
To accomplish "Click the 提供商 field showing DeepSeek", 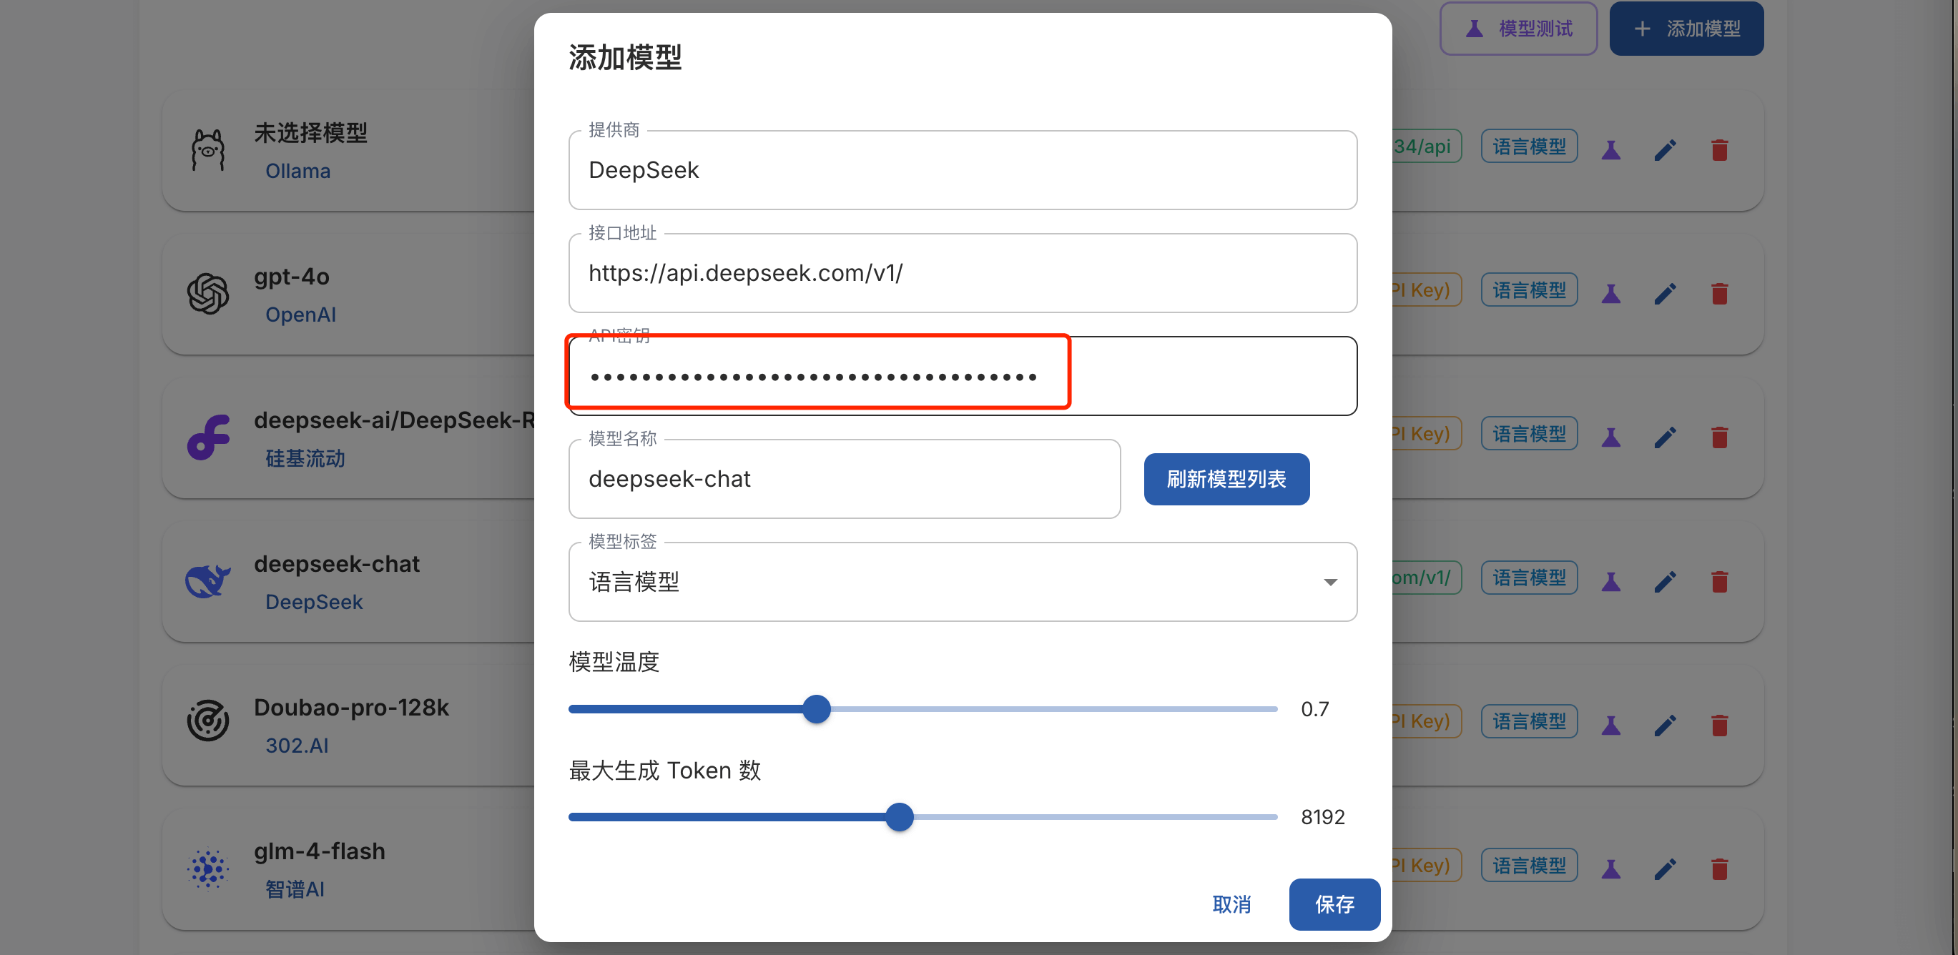I will pos(963,170).
